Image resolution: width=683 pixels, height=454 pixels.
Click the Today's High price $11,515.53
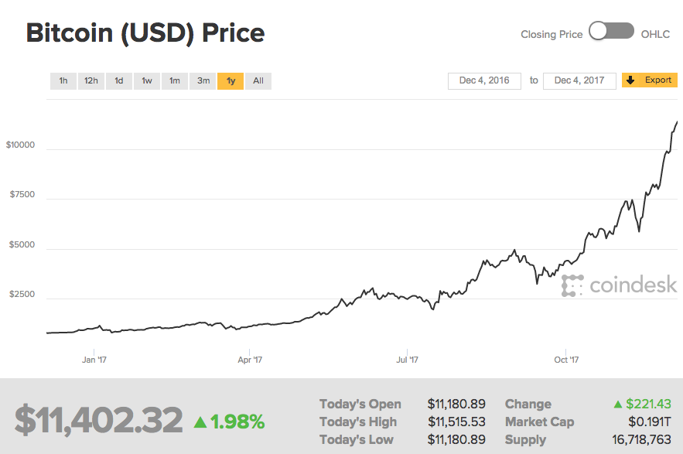(457, 422)
